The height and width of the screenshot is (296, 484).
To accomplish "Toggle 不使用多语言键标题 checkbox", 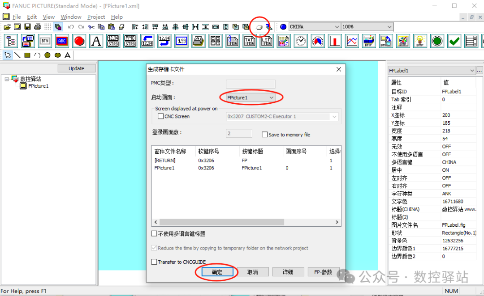I will [x=154, y=234].
